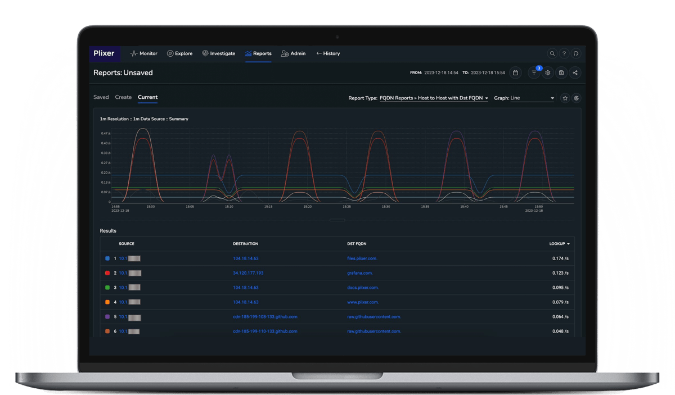Image resolution: width=675 pixels, height=395 pixels.
Task: Switch to the Saved tab
Action: [101, 97]
